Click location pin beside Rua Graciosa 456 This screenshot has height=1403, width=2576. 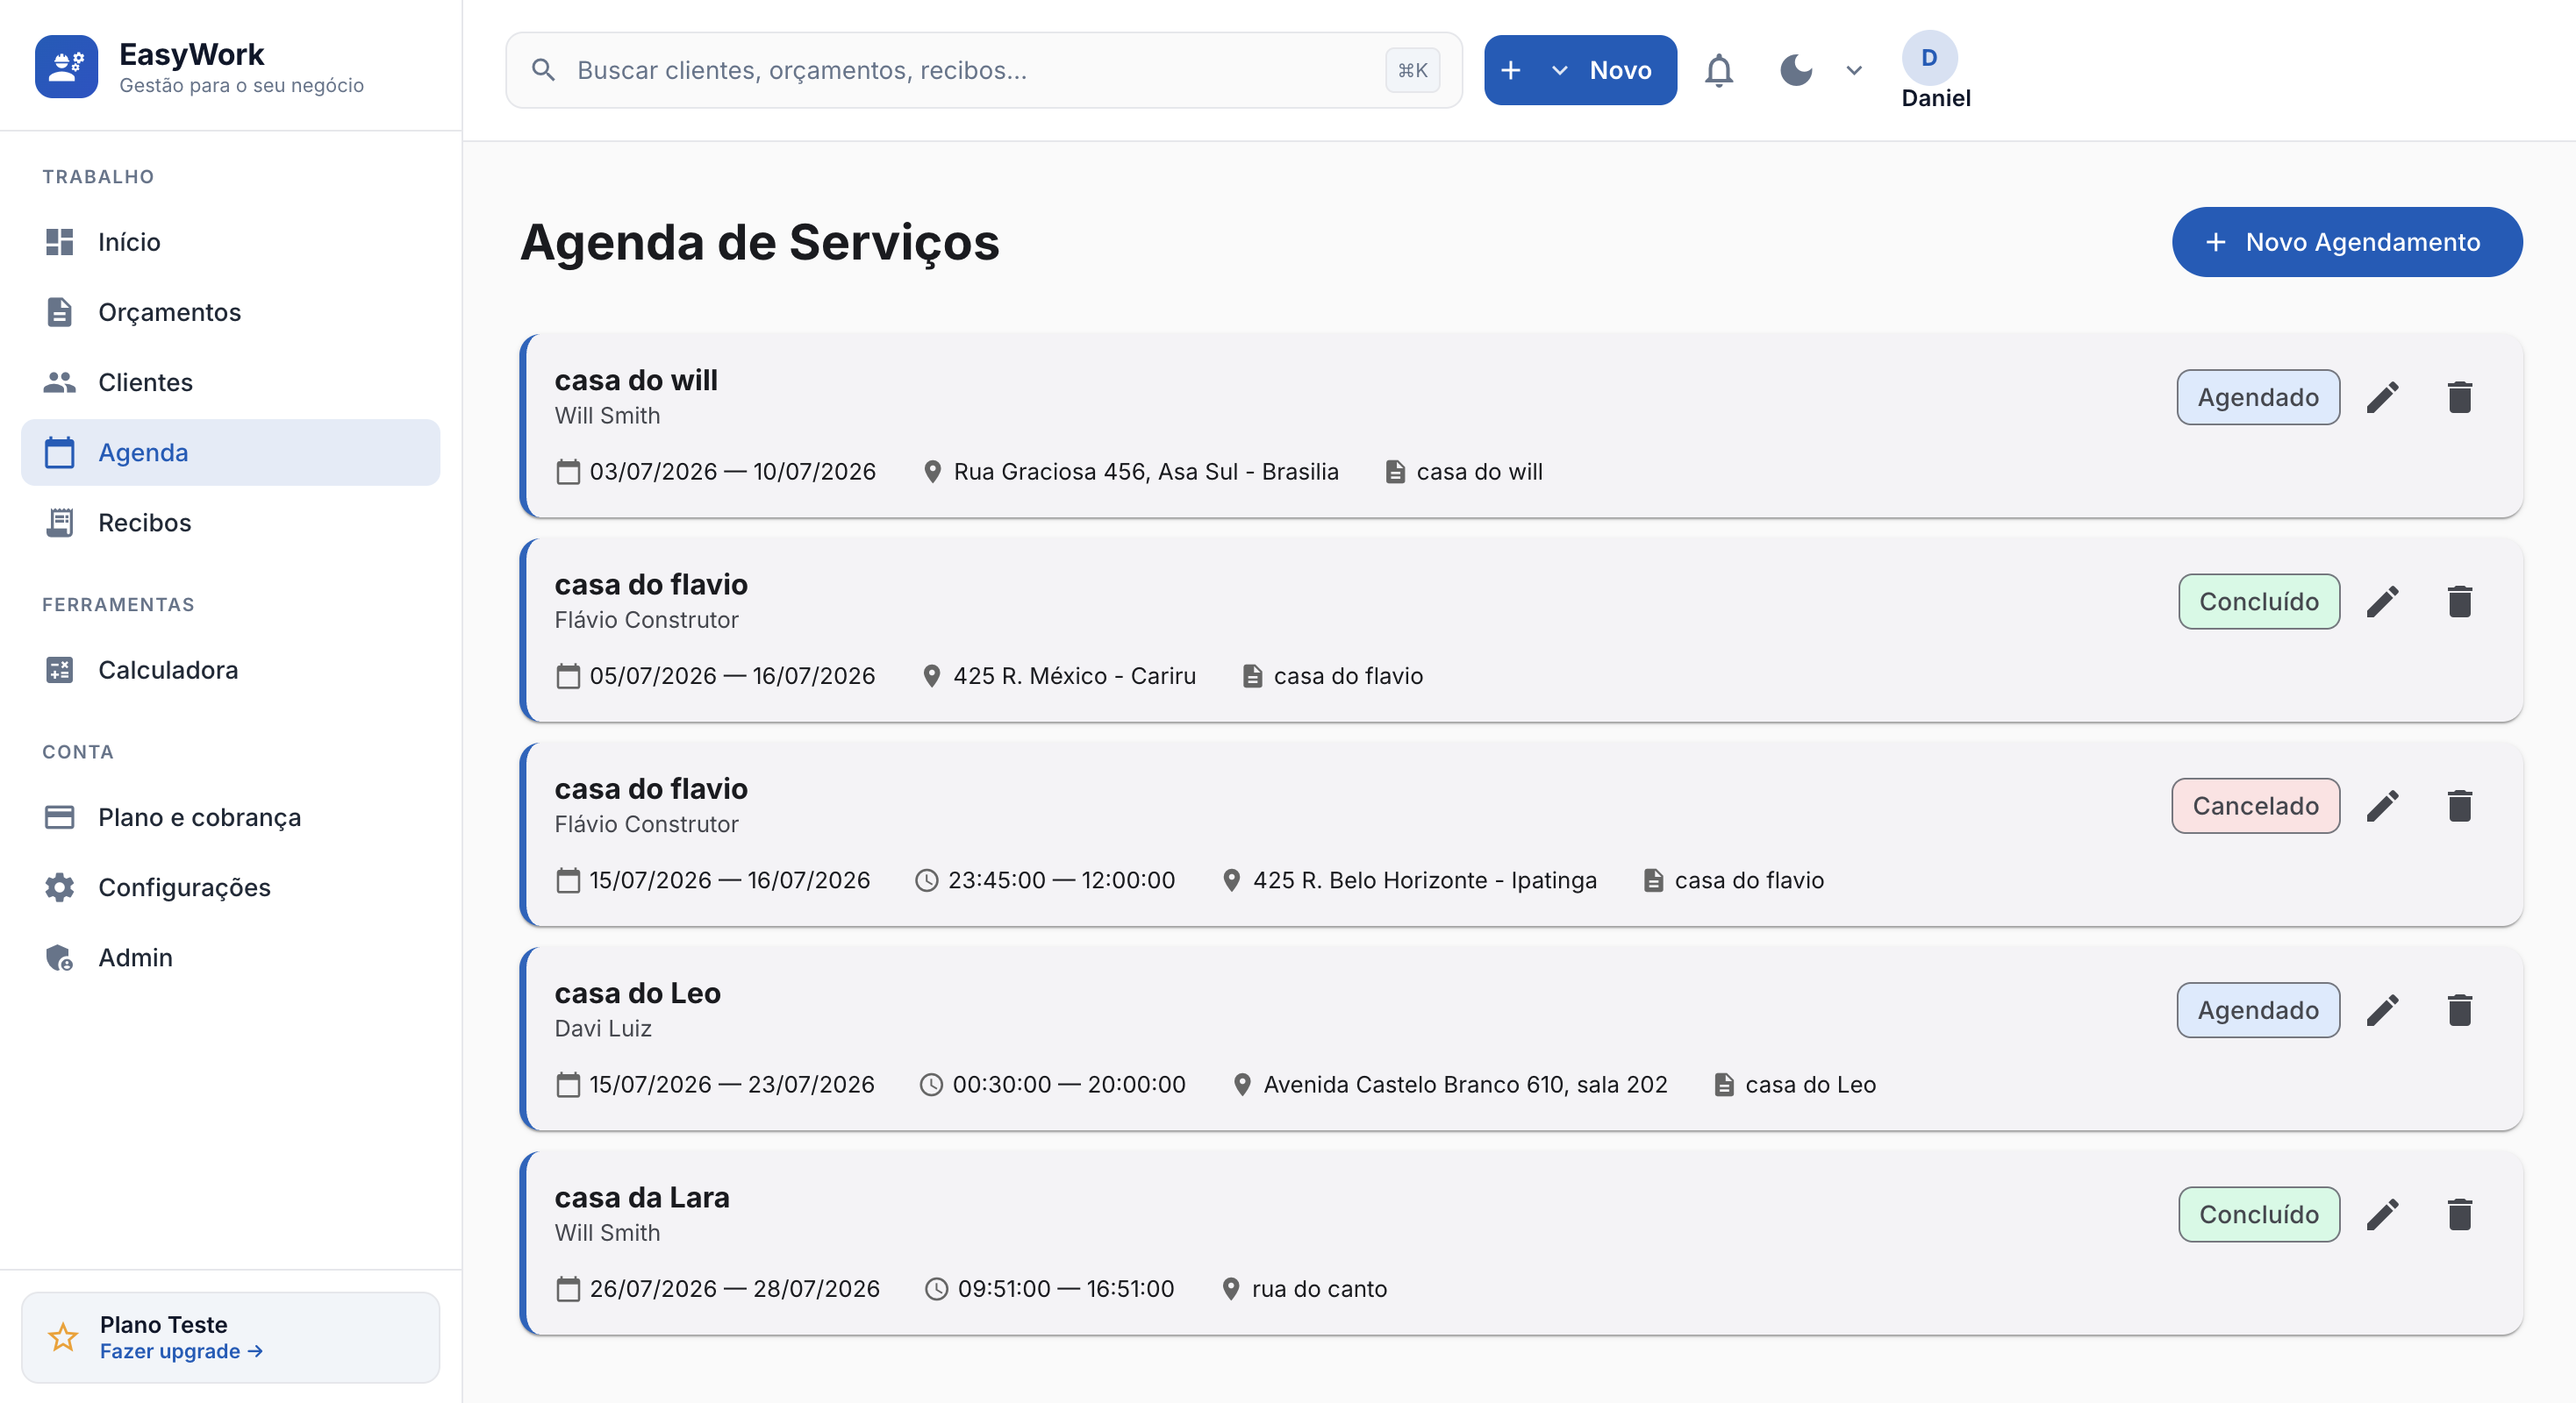click(x=932, y=472)
